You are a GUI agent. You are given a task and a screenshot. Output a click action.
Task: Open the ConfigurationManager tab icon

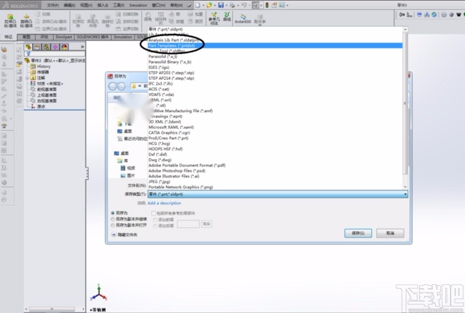click(x=46, y=47)
